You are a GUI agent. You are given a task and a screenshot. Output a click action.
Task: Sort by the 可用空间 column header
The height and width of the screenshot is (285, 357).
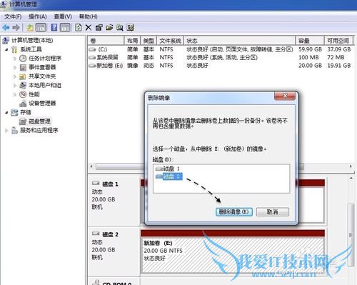[338, 41]
